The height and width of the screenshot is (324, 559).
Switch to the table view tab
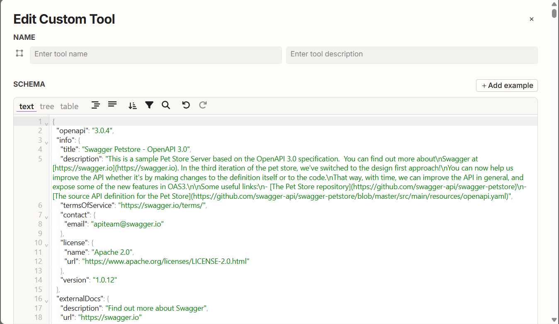pyautogui.click(x=69, y=107)
